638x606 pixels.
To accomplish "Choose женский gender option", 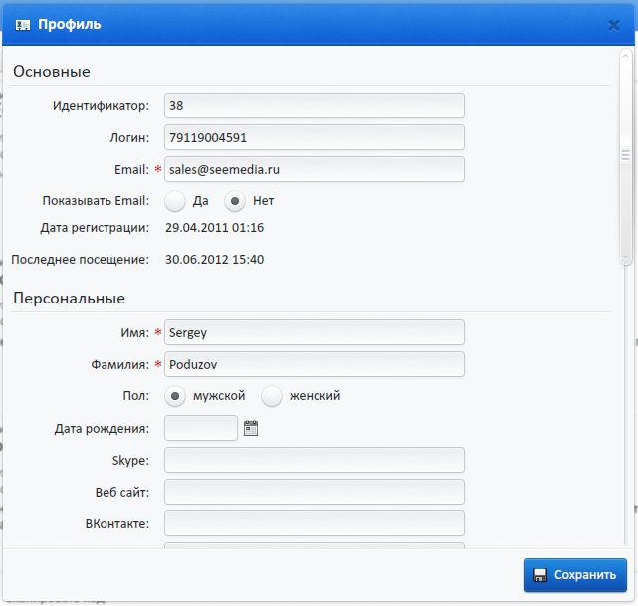I will [272, 396].
